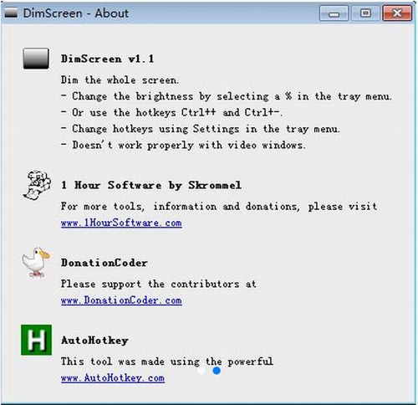Close the DimScreen About window

click(397, 13)
